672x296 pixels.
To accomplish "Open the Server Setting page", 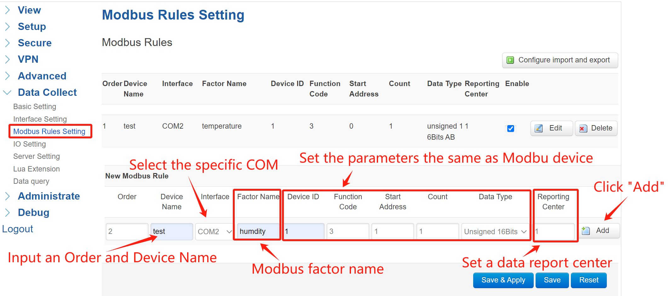I will point(37,156).
